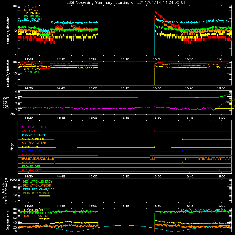The width and height of the screenshot is (235, 235).
Task: Click the "M" flux class label on GOES axis
Action: [16, 92]
